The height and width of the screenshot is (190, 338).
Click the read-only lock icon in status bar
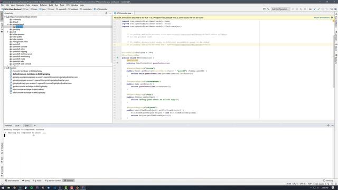pos(328,184)
